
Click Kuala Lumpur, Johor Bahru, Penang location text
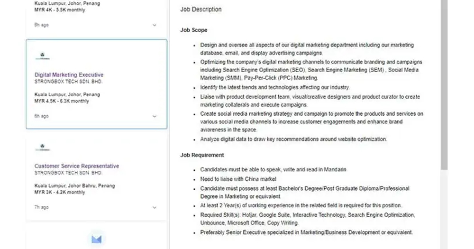[74, 185]
